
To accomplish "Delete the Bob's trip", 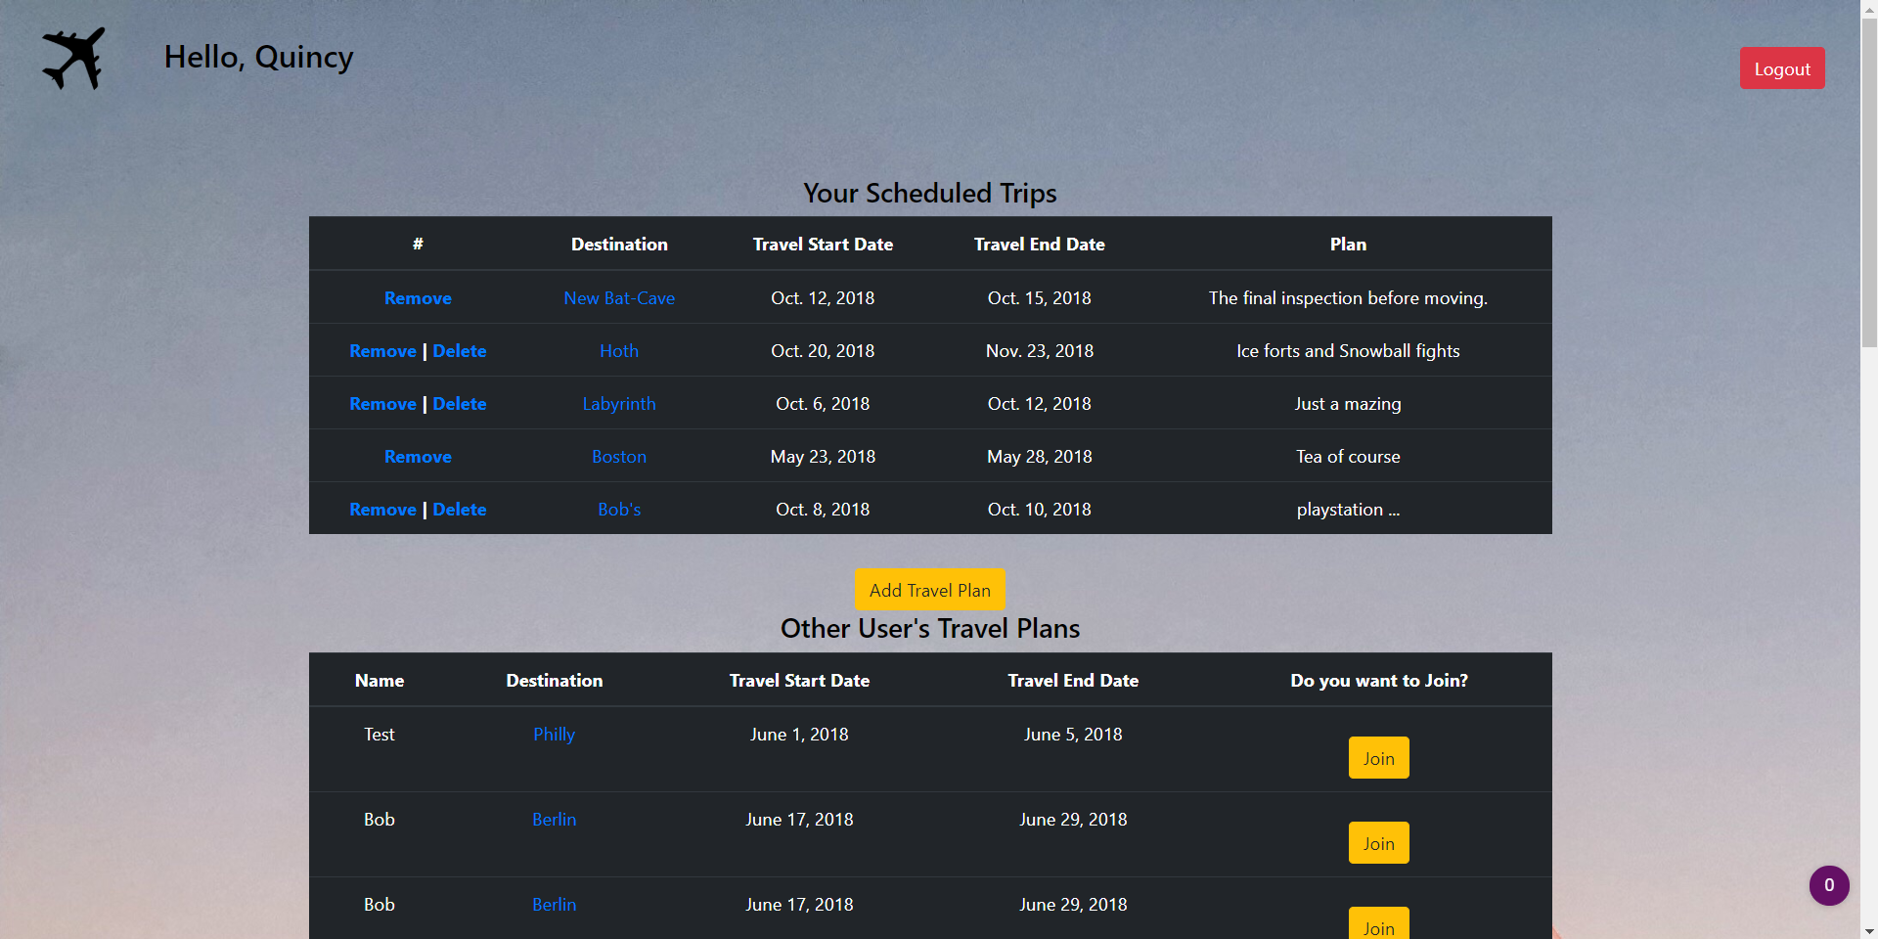I will pyautogui.click(x=460, y=510).
